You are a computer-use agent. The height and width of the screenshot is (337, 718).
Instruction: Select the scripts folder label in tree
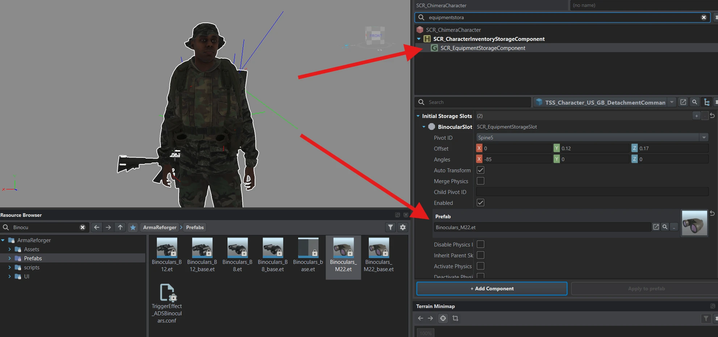click(32, 267)
